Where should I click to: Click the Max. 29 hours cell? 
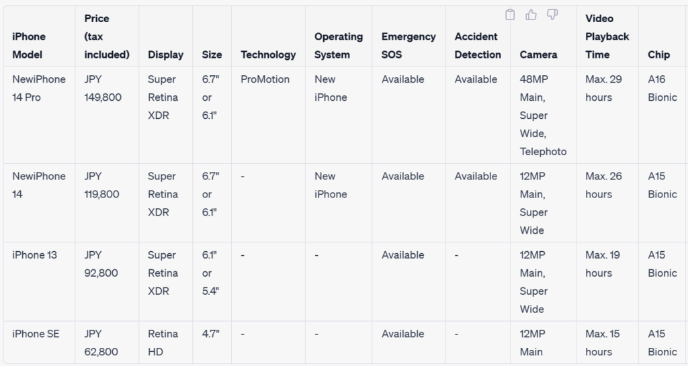(x=603, y=88)
